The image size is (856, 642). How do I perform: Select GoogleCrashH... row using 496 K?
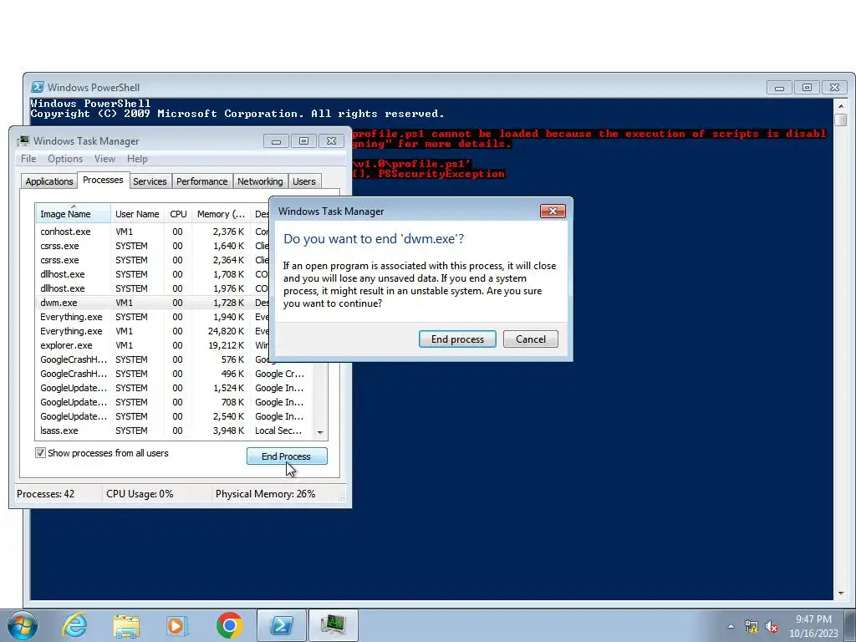(175, 374)
